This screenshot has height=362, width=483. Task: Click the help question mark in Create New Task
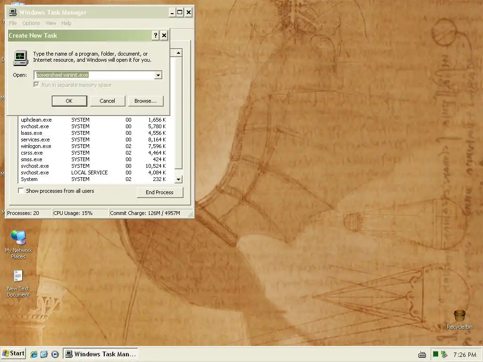pos(156,35)
